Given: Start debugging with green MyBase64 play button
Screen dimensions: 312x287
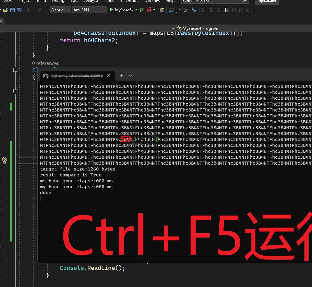Looking at the screenshot, I should [121, 10].
